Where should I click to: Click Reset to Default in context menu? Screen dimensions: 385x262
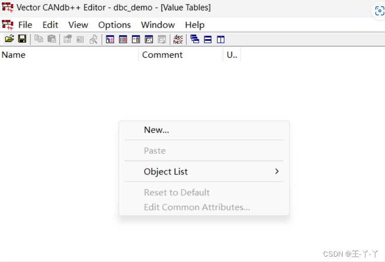pos(204,192)
